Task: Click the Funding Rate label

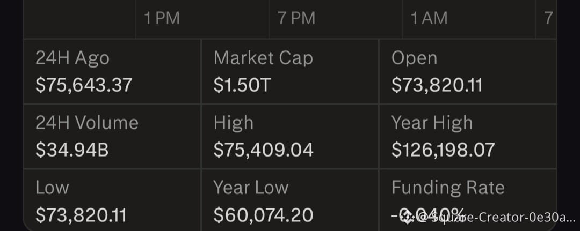Action: (x=448, y=188)
